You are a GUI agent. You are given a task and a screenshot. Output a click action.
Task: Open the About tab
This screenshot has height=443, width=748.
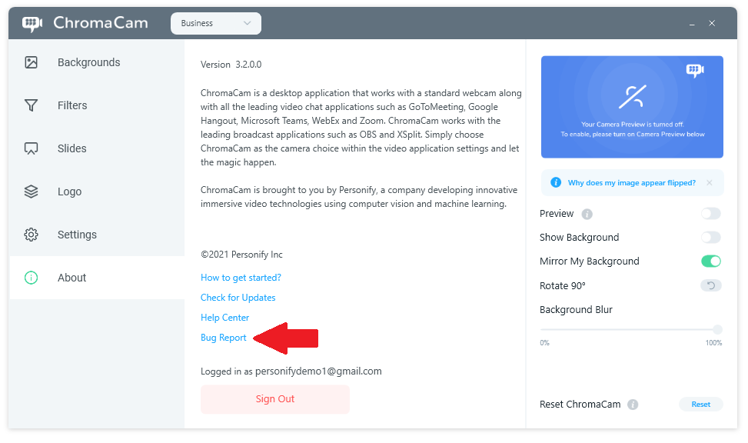[x=71, y=278]
